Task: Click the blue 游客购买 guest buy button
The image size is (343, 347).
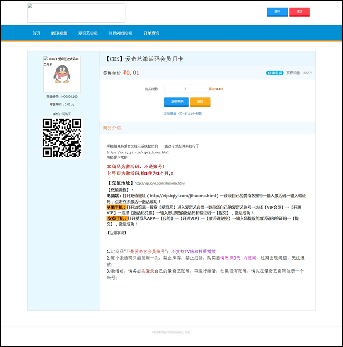Action: [177, 102]
